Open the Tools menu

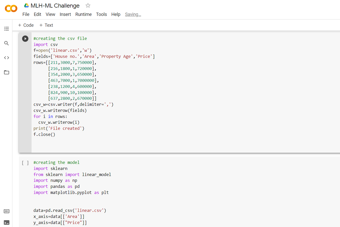tap(101, 14)
